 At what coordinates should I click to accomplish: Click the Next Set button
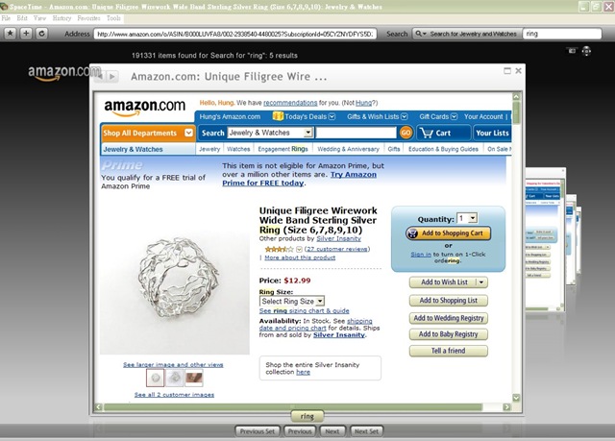click(366, 431)
